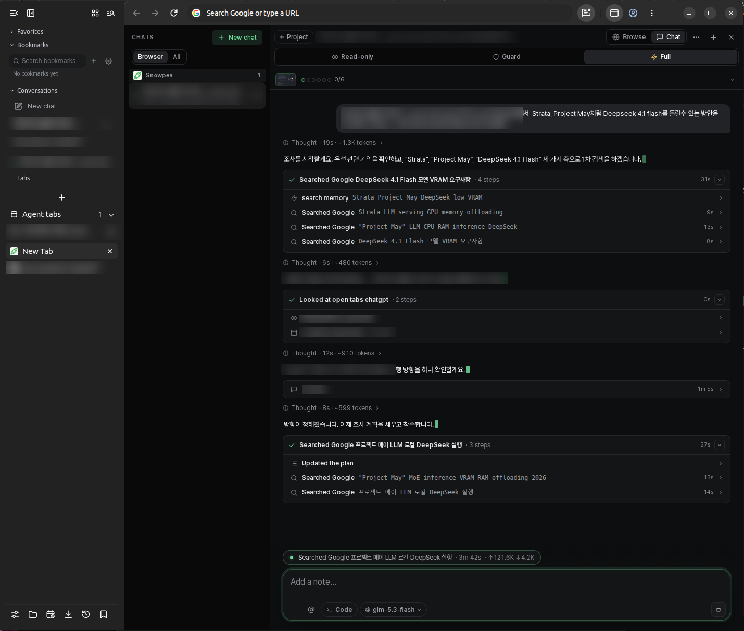The height and width of the screenshot is (631, 744).
Task: Open the bookmark icon in bottom bar
Action: 104,614
